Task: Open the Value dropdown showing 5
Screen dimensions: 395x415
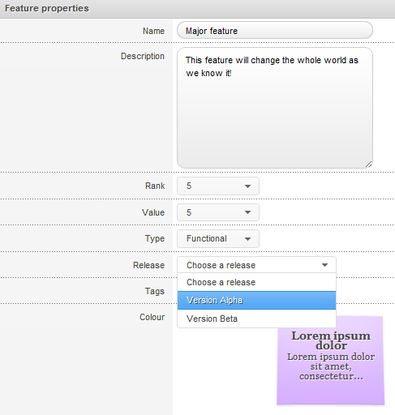Action: pos(218,212)
